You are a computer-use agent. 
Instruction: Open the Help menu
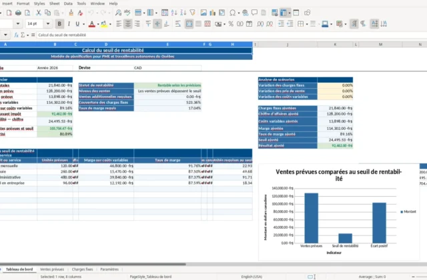pyautogui.click(x=113, y=3)
